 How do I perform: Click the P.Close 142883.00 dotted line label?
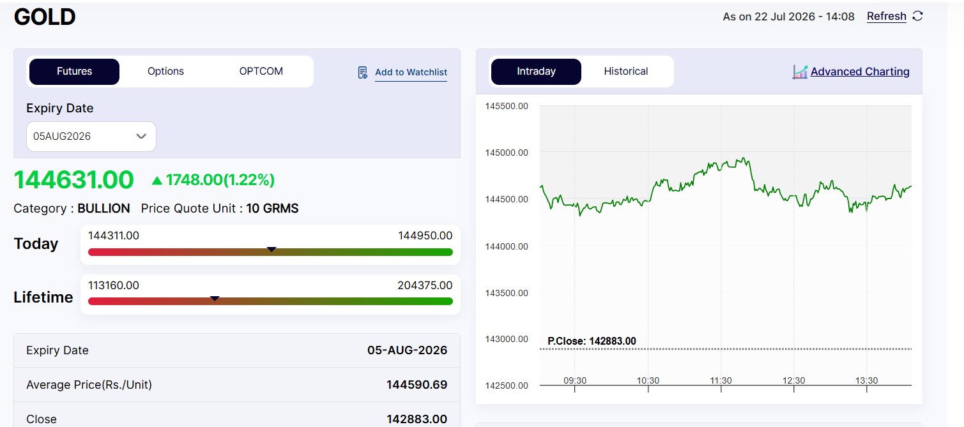click(x=592, y=341)
